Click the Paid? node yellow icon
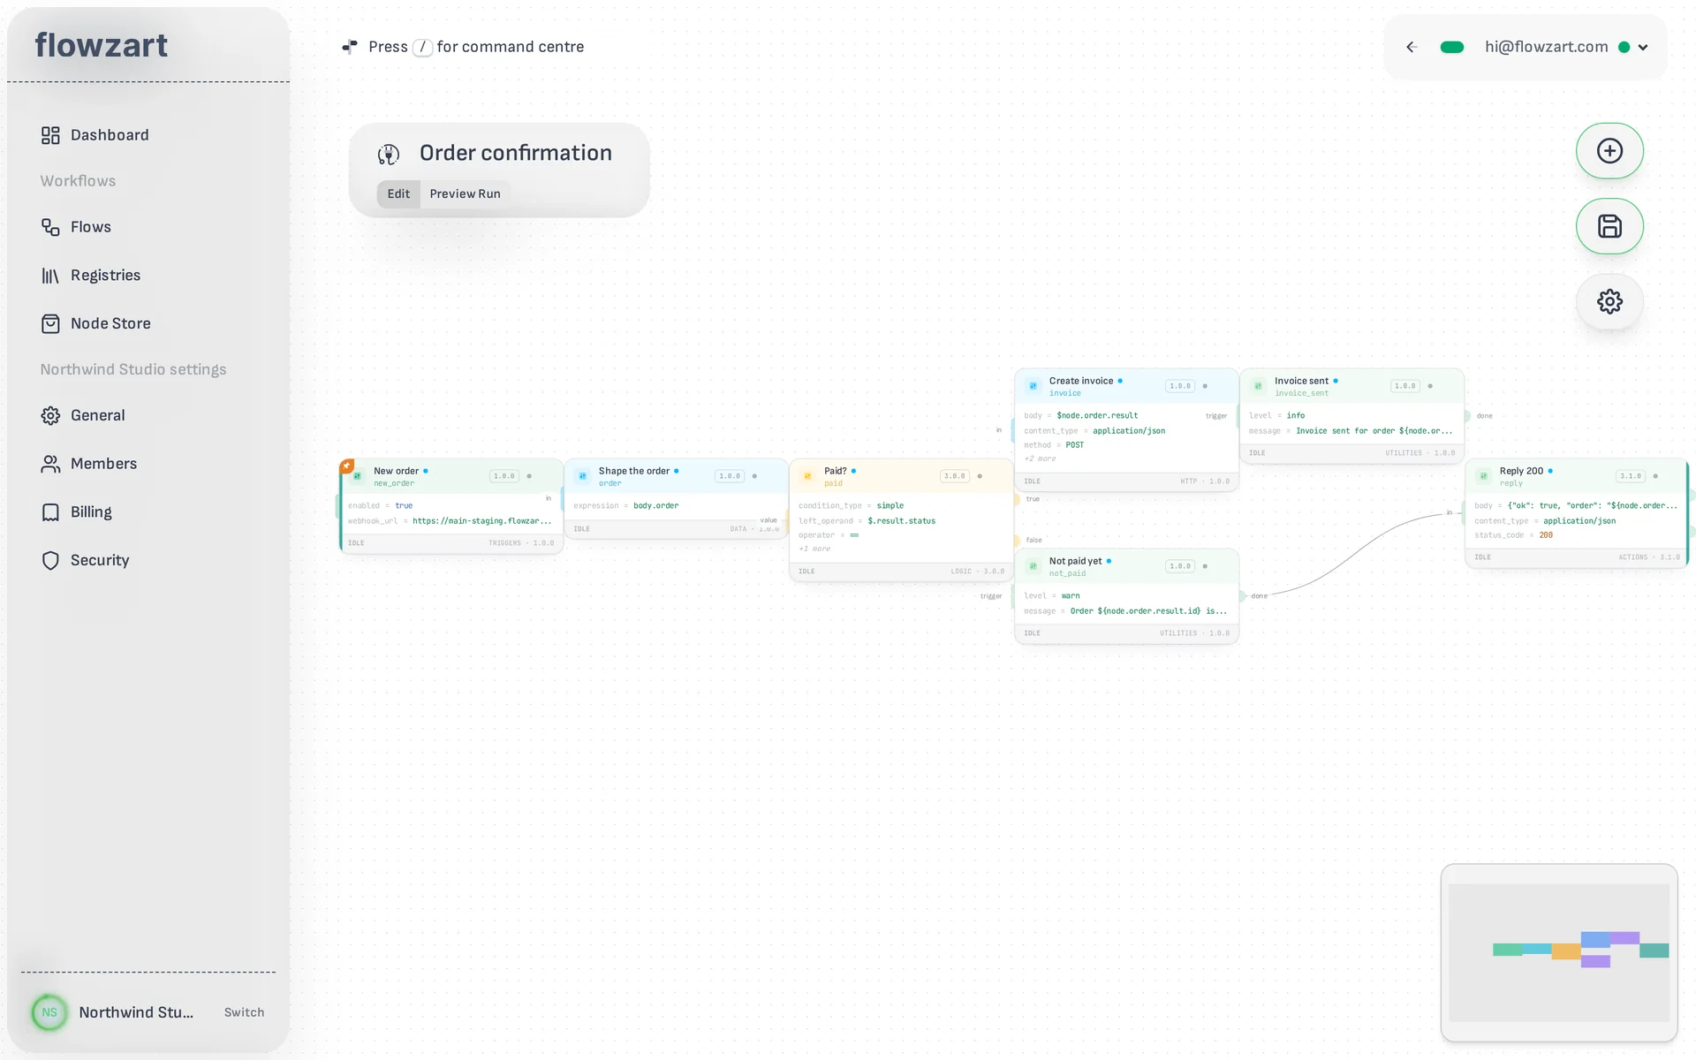This screenshot has width=1696, height=1060. click(x=807, y=476)
